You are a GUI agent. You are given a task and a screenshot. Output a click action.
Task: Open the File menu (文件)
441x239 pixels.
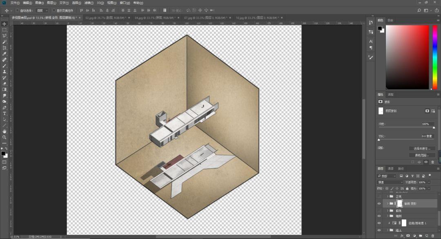[x=15, y=3]
